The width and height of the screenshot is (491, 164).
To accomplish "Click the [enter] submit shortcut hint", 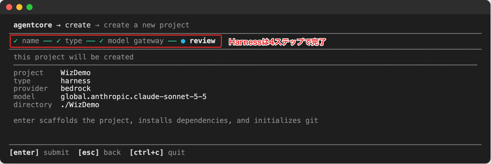I will 39,152.
